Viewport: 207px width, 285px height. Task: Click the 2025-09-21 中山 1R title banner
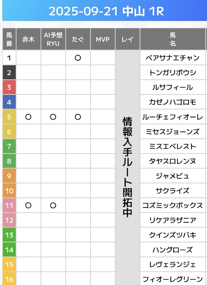pos(106,11)
